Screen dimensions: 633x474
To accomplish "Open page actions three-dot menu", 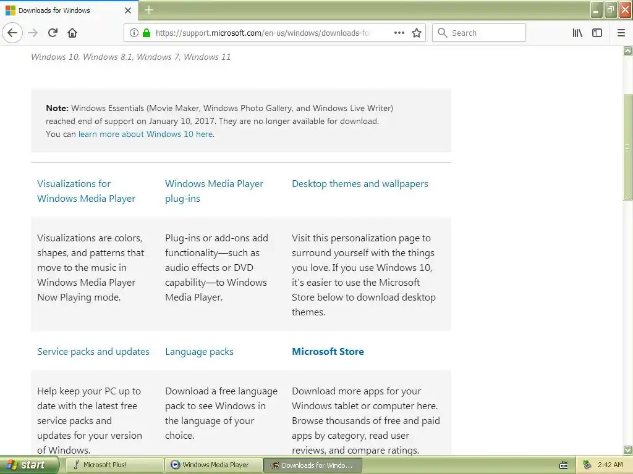I will point(399,33).
